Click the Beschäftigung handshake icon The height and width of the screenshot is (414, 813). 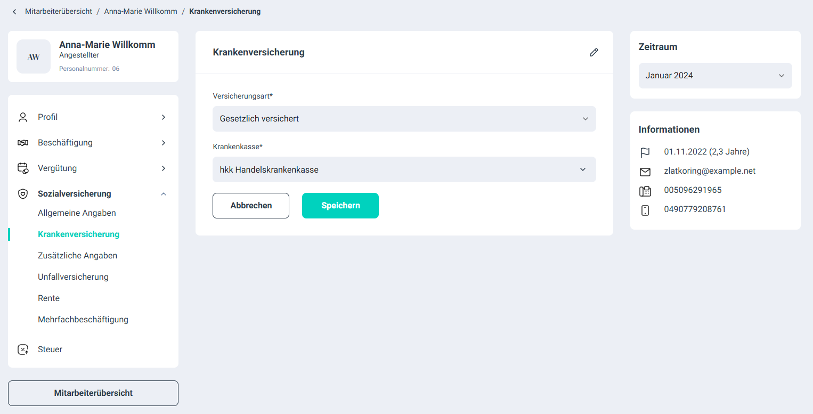click(23, 143)
